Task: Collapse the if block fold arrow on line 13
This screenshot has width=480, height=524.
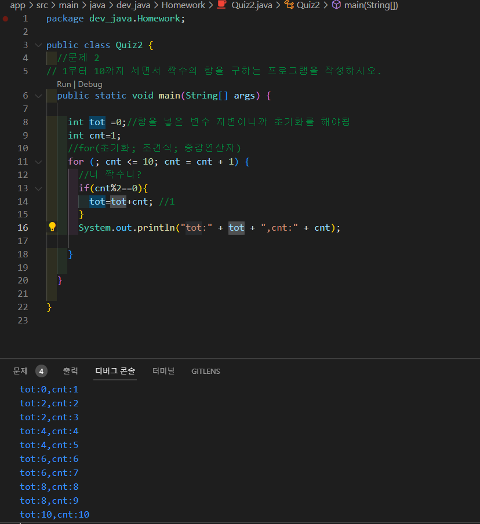Action: click(38, 188)
